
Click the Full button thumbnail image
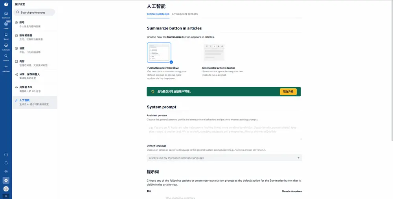coord(159,53)
